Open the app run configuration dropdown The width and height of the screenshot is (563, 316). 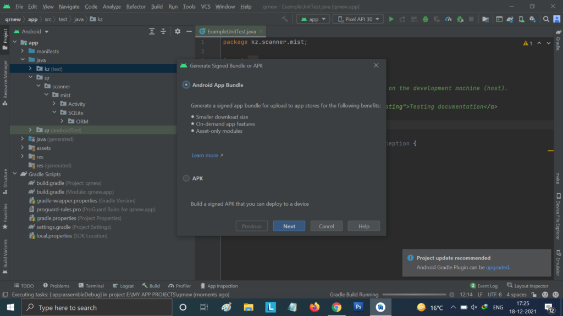point(313,19)
